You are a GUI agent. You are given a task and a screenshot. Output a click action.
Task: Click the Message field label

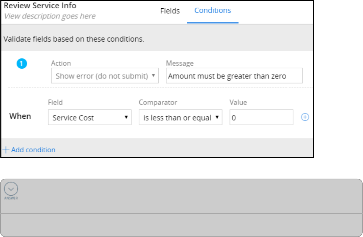pos(180,63)
